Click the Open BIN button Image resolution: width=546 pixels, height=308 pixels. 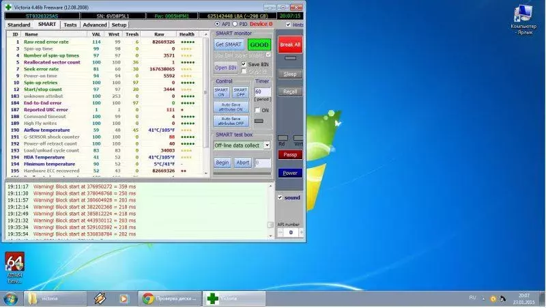pyautogui.click(x=226, y=68)
